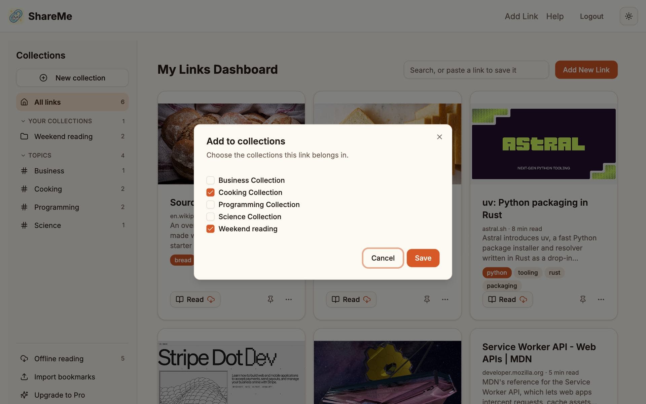Uncheck the Weekend reading checkbox in dialog

[210, 229]
